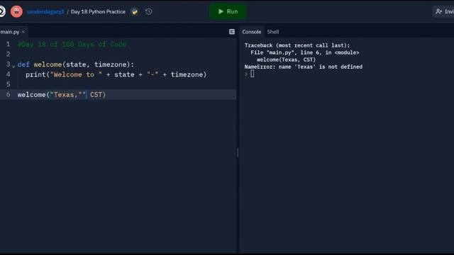Viewport: 454px width, 255px height.
Task: Click line number 1 in gutter
Action: click(x=8, y=44)
